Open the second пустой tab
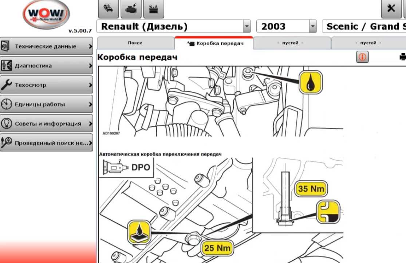 369,43
